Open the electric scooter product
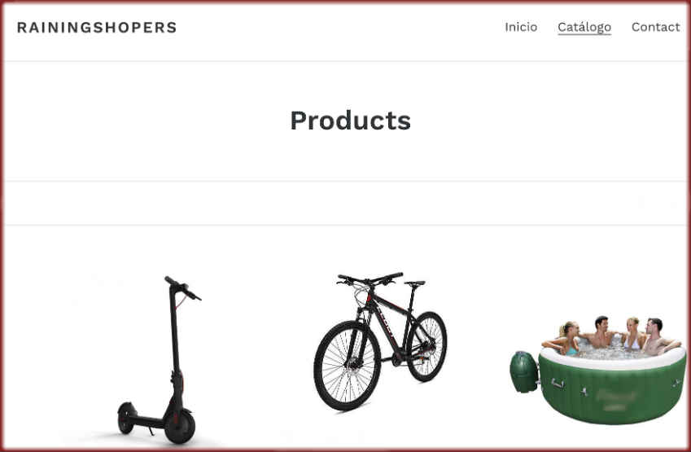691x452 pixels. pos(159,360)
